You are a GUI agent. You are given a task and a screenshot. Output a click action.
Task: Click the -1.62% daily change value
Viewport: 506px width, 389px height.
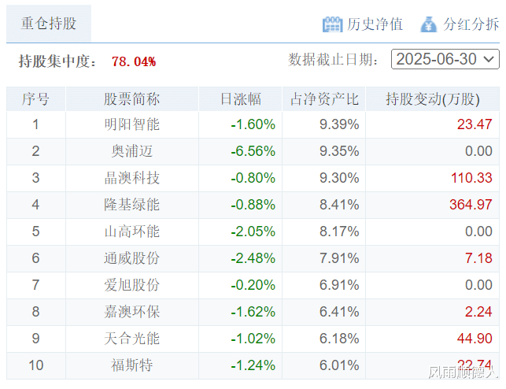253,312
